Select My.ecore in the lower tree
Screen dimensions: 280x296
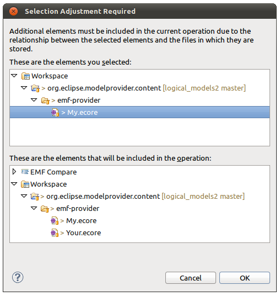(x=81, y=221)
